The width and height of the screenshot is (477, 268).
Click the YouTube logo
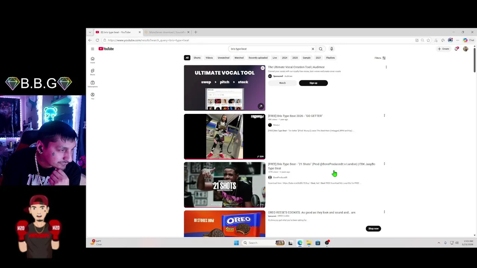pos(106,49)
